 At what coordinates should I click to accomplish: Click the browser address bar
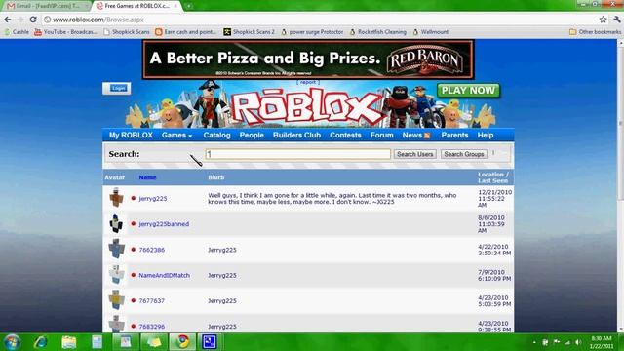[319, 19]
